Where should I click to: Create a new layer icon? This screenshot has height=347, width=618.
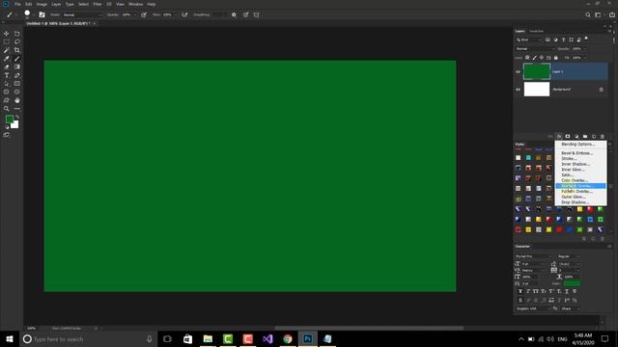pyautogui.click(x=594, y=137)
